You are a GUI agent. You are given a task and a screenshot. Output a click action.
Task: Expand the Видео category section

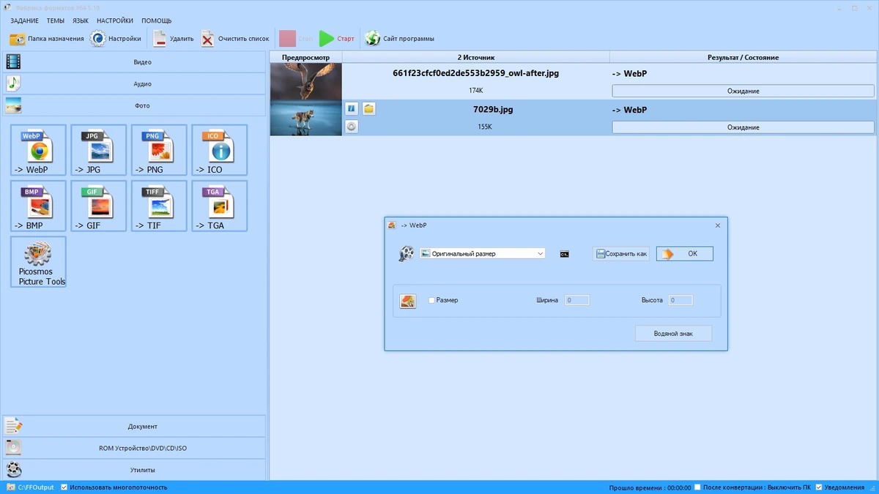pos(133,62)
